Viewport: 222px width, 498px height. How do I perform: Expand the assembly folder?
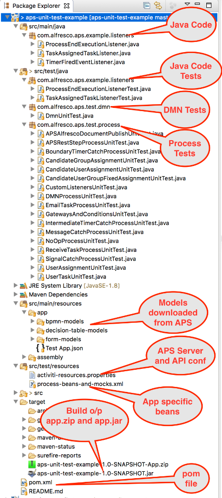click(24, 357)
